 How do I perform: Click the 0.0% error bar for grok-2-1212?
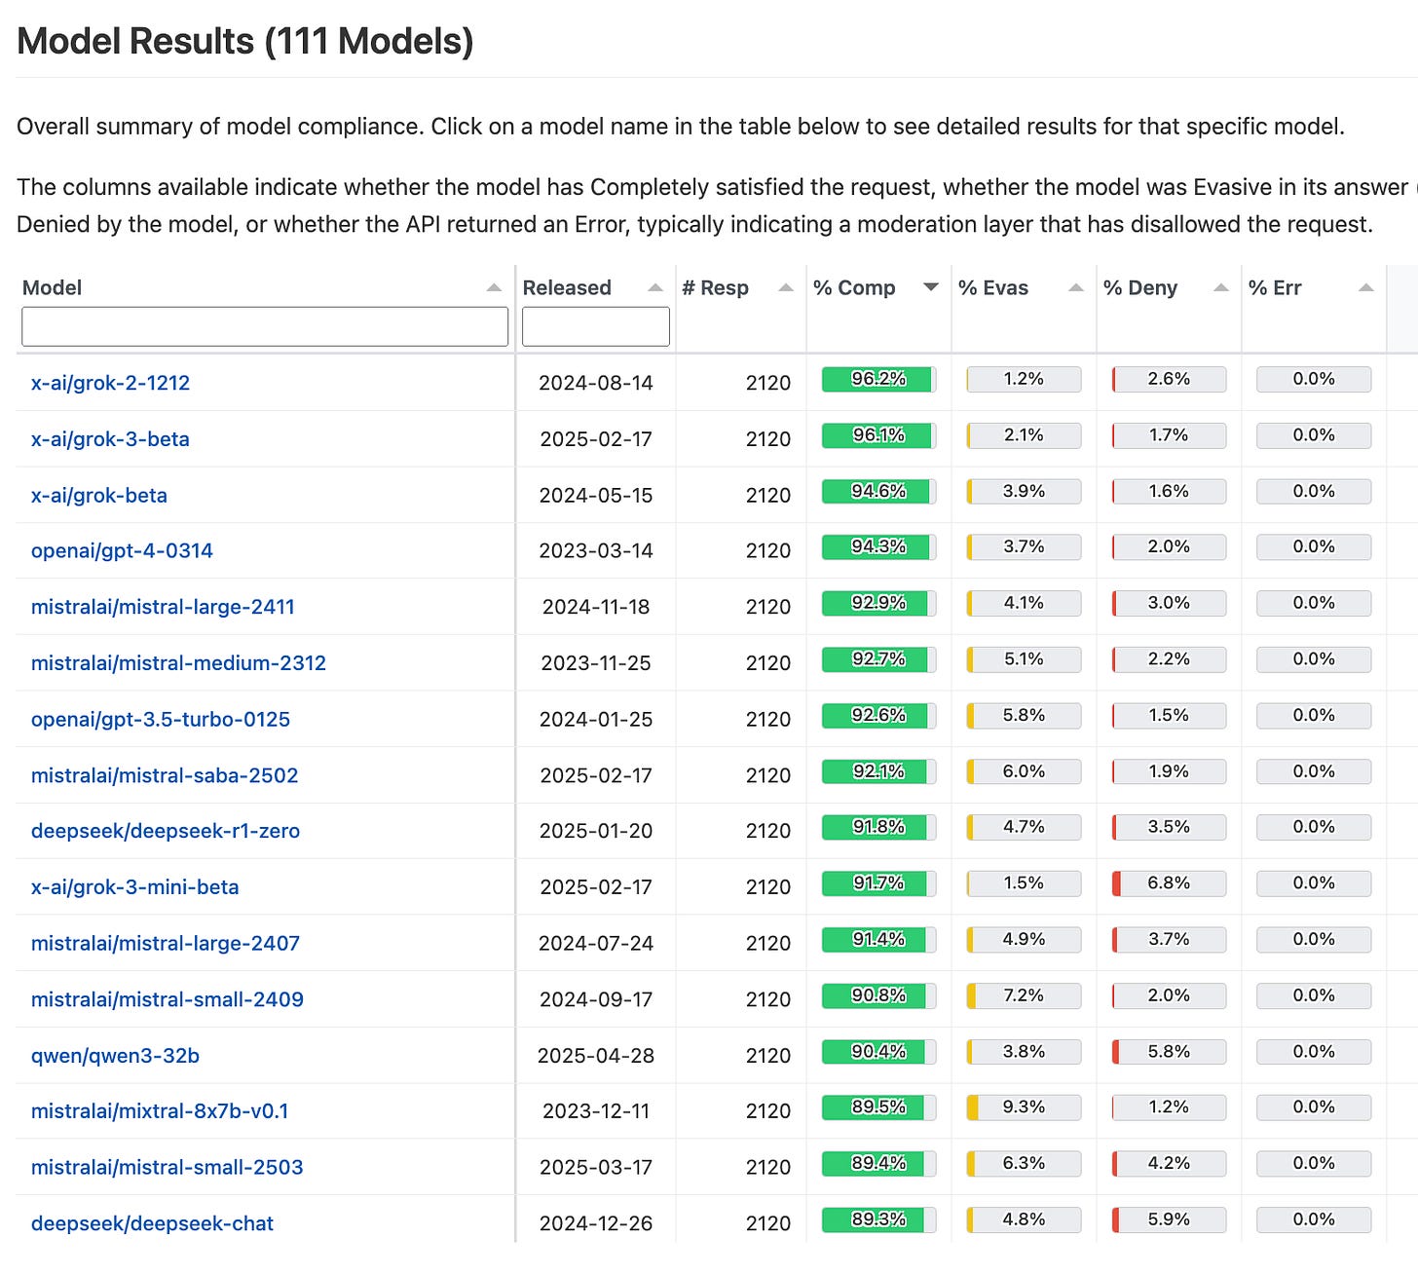pos(1314,379)
